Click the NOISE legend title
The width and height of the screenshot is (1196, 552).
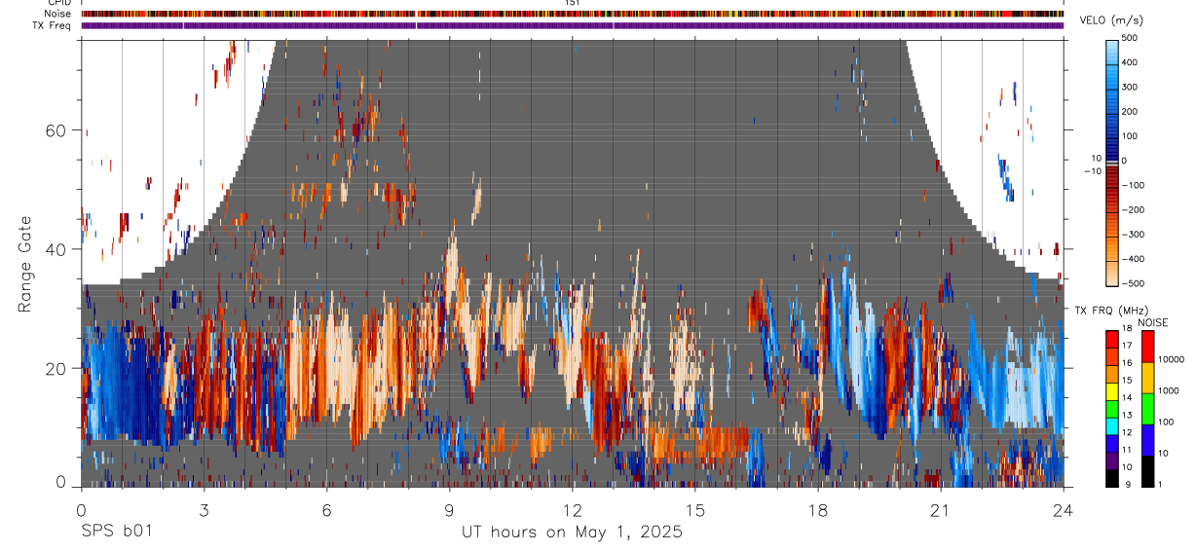[x=1155, y=322]
